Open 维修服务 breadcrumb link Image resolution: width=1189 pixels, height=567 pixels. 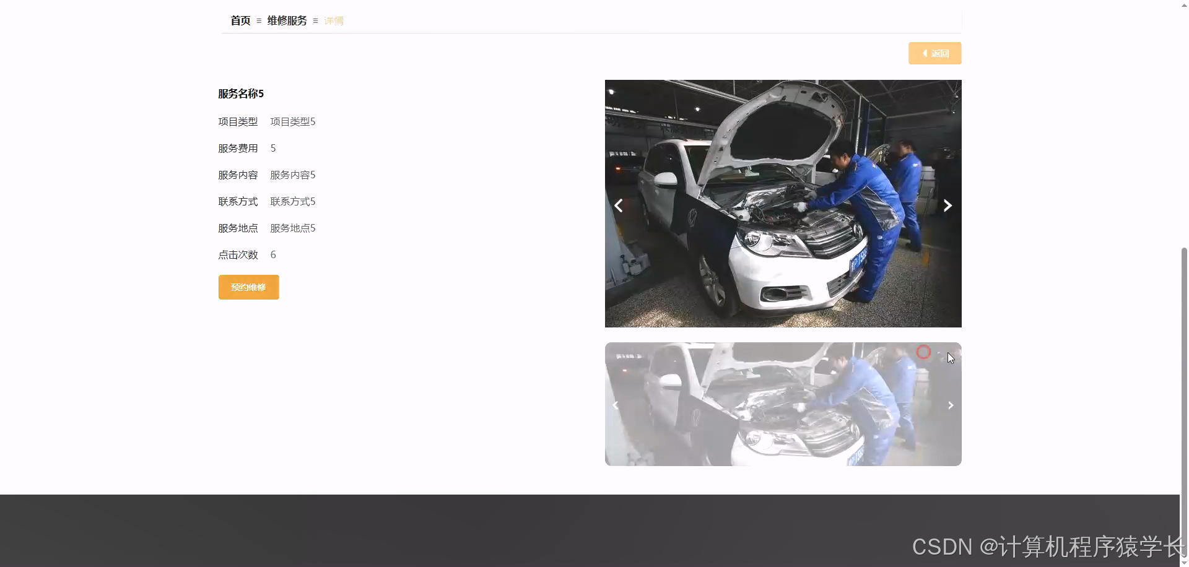click(287, 20)
